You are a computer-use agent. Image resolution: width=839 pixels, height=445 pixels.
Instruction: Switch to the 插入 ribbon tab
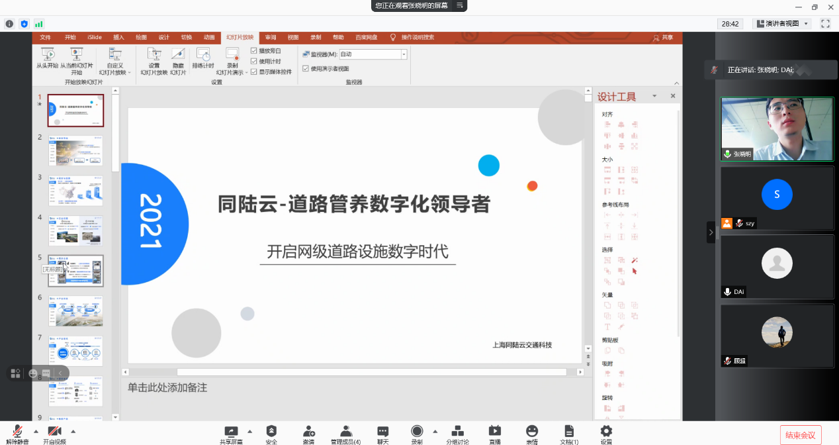pyautogui.click(x=119, y=38)
